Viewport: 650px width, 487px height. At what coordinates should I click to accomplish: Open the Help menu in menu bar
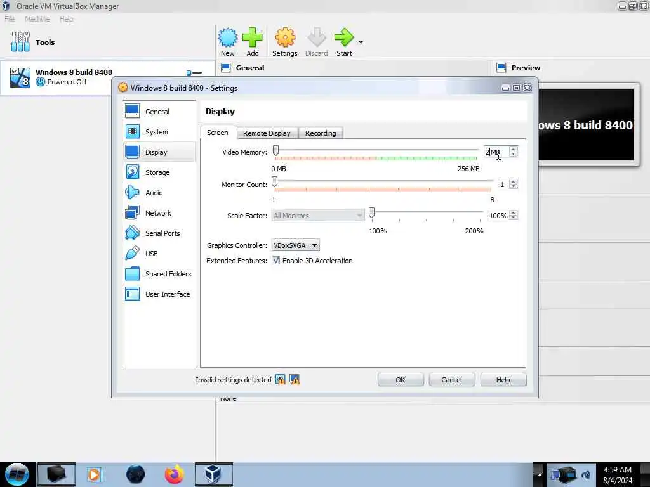pyautogui.click(x=66, y=19)
